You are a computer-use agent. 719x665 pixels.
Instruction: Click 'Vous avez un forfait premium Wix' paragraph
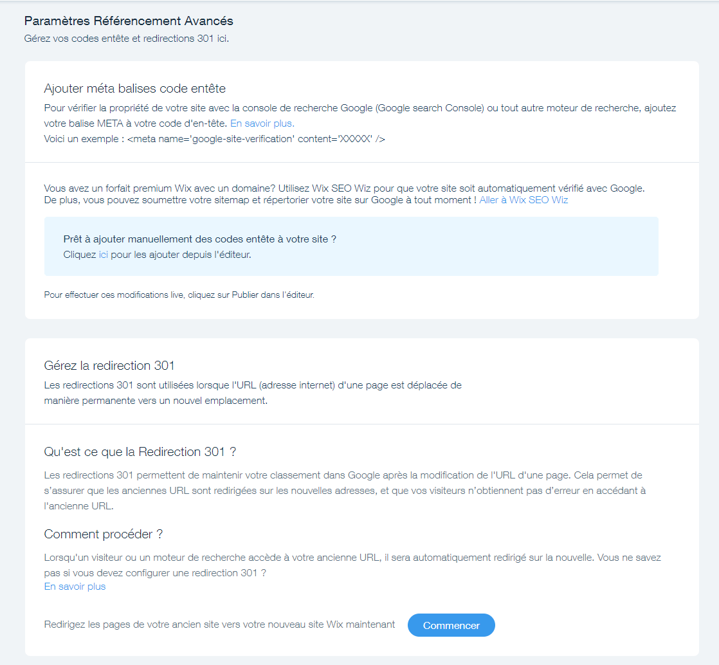click(344, 194)
